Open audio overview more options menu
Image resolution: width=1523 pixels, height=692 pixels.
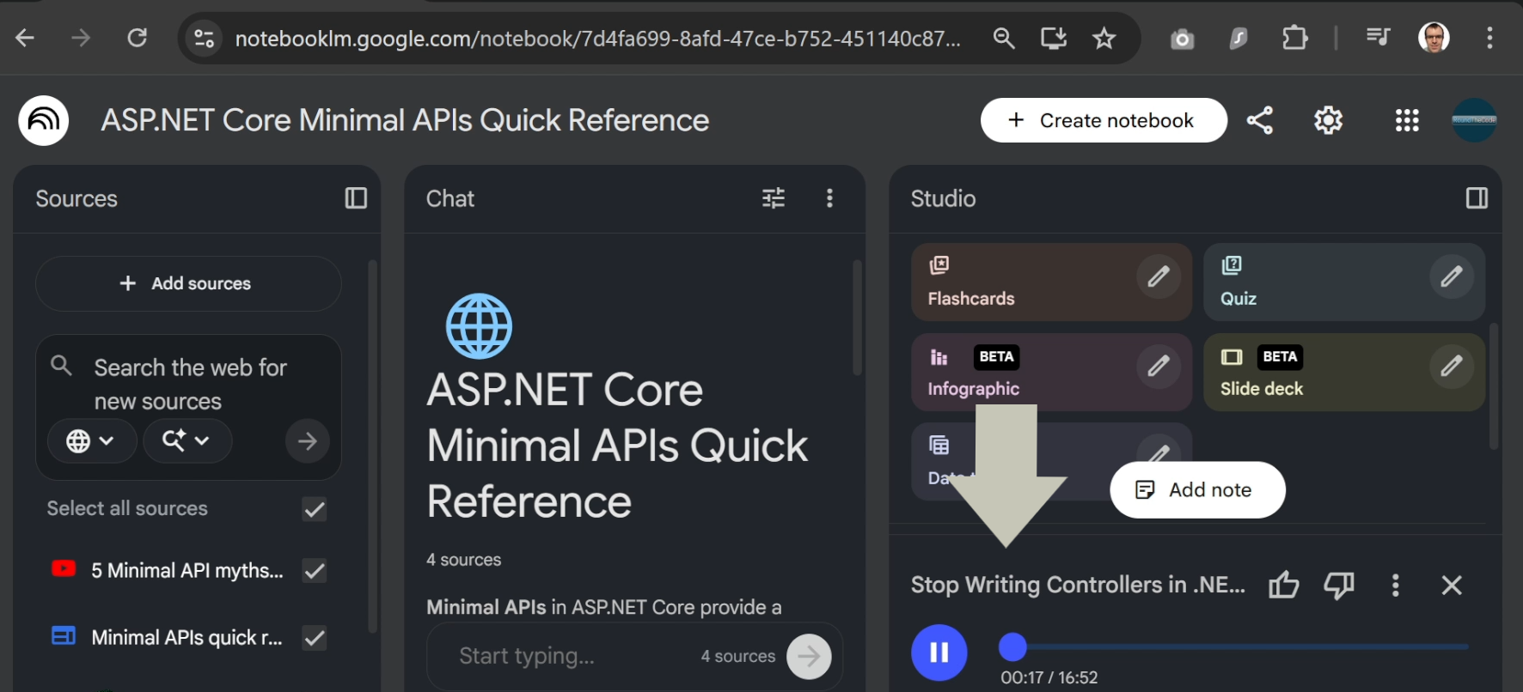point(1395,586)
